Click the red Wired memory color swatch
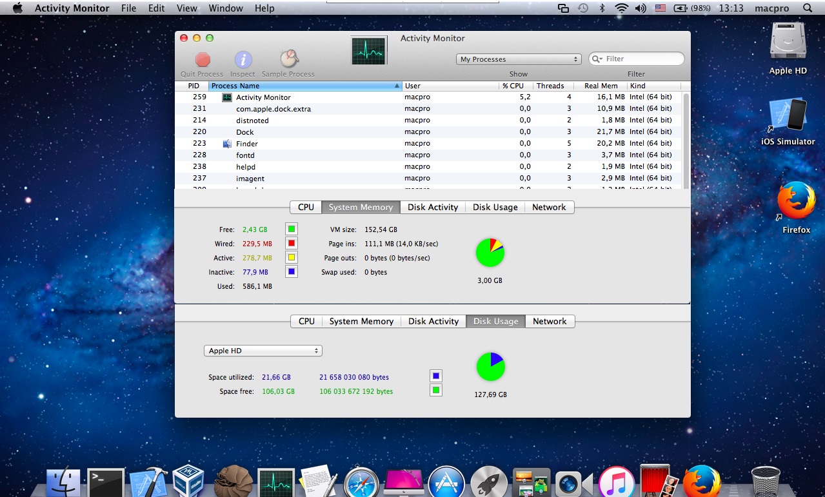This screenshot has width=825, height=497. pos(292,244)
